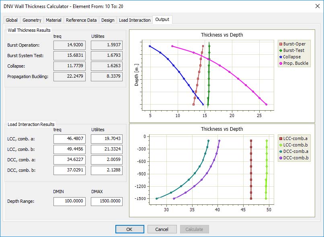Screen dimensions: 324x237
Task: Click the Depth [m.] axis label
Action: point(136,75)
